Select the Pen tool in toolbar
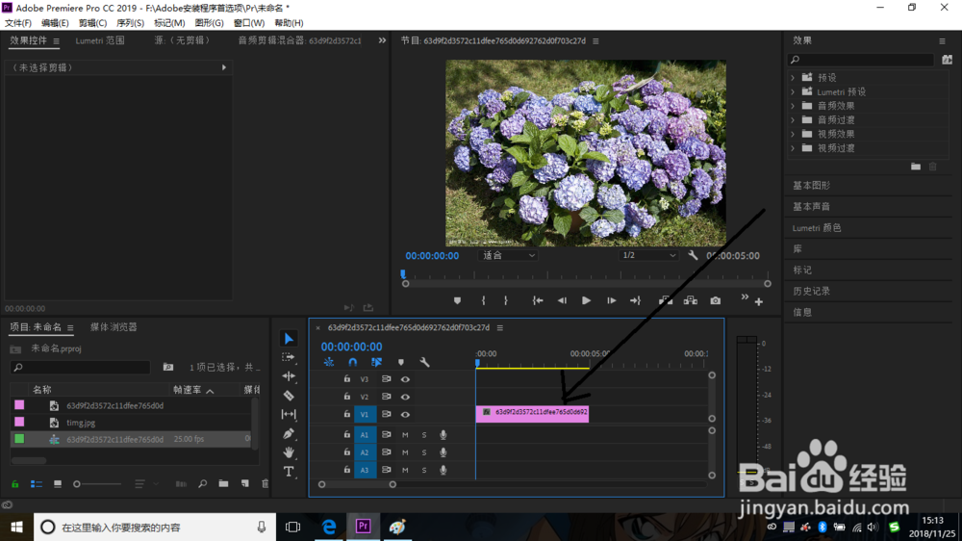The height and width of the screenshot is (541, 962). tap(289, 433)
